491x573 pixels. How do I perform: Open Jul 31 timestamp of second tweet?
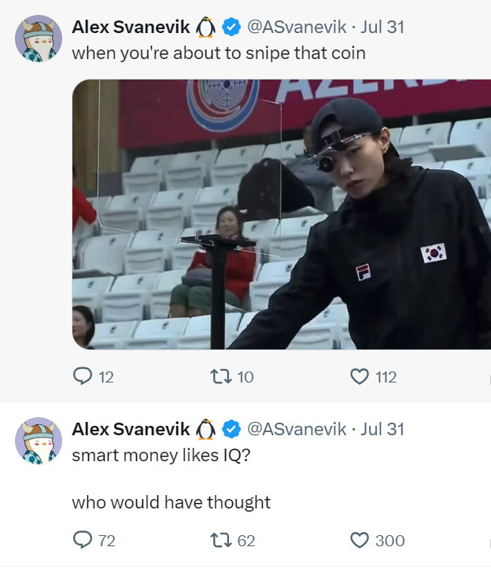pos(382,430)
